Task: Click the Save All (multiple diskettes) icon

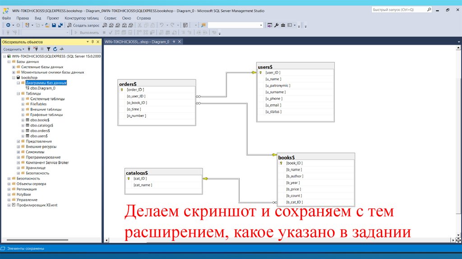Action: pyautogui.click(x=60, y=25)
